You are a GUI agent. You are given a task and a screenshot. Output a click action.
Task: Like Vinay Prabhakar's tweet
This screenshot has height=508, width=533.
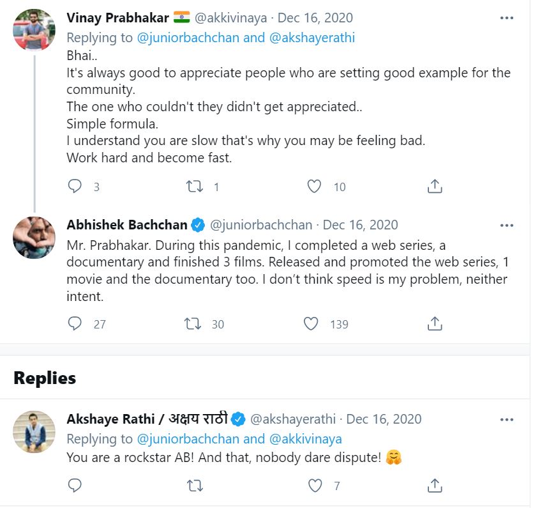click(314, 186)
